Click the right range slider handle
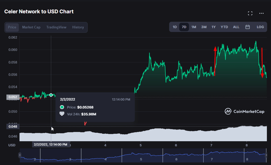This screenshot has height=165, width=271. pyautogui.click(x=267, y=155)
